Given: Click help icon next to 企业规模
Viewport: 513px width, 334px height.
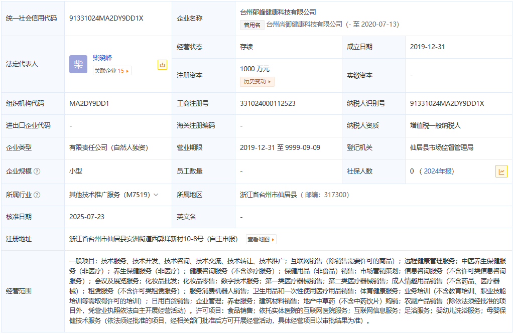Looking at the screenshot, I should [37, 172].
